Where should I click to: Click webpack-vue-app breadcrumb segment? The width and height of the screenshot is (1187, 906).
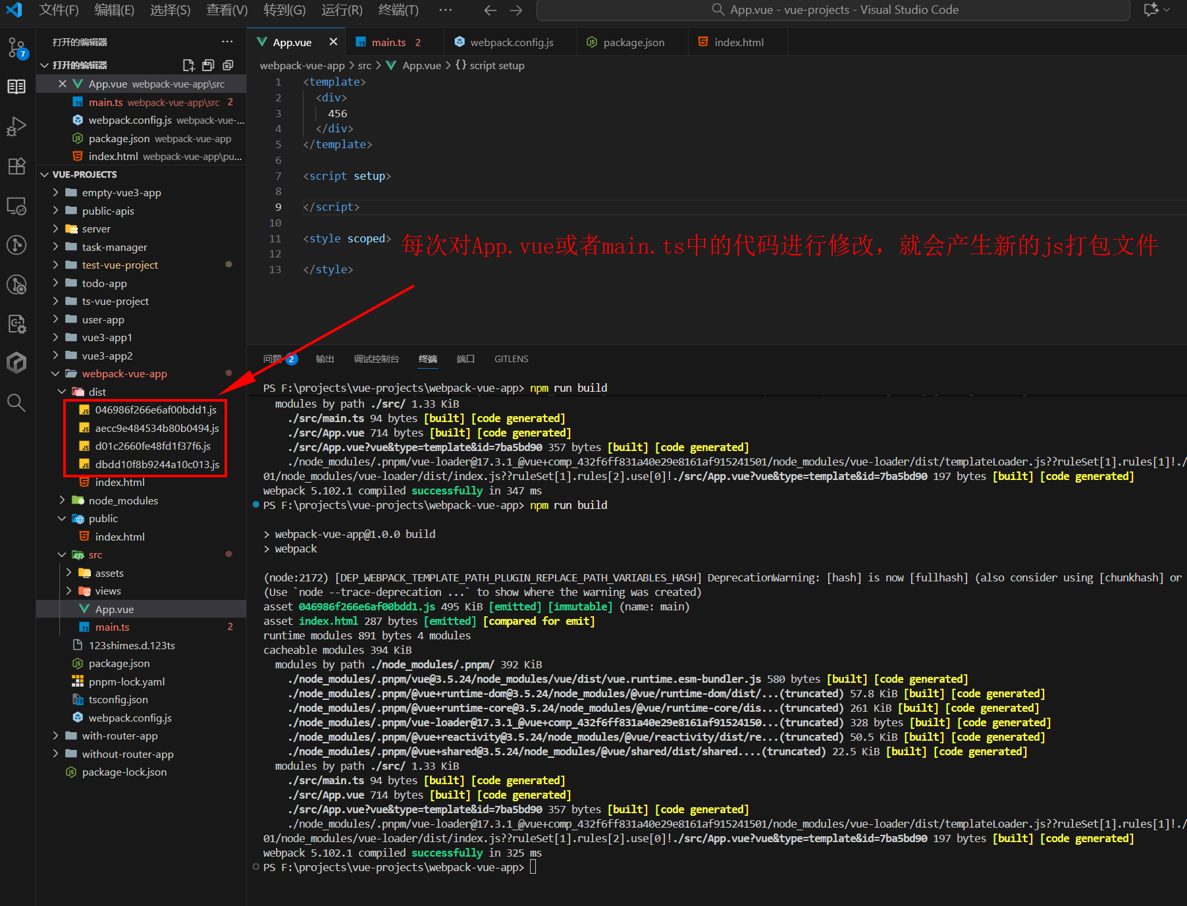coord(302,65)
